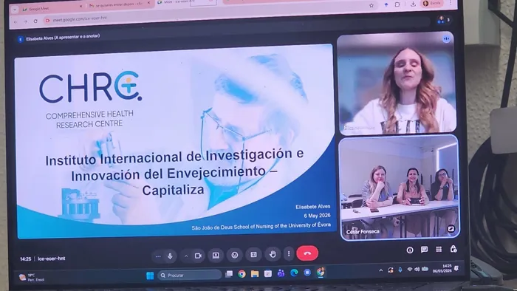Open notifications bell in system tray
Viewport: 517px width, 291px height.
point(456,269)
